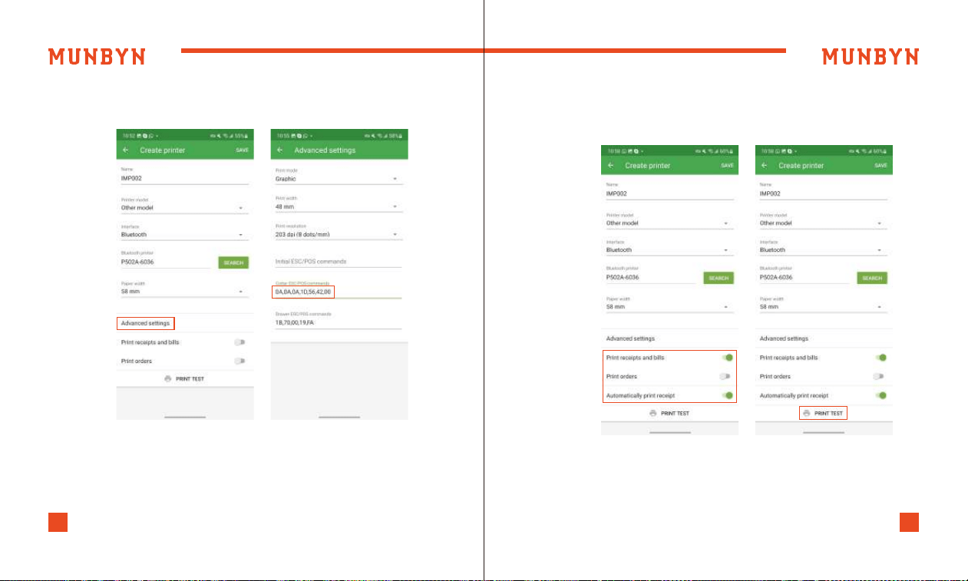Tap SAVE on first Create printer screen

point(243,150)
